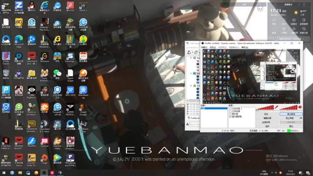
Task: Open the dropdown arrow beside TeamSpeak connect icon
Action: click(x=192, y=52)
